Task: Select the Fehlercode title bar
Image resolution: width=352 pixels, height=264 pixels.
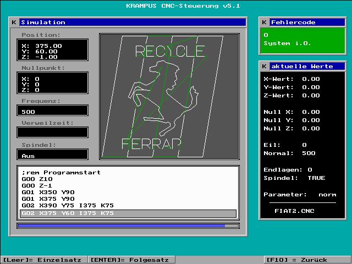Action: click(307, 22)
